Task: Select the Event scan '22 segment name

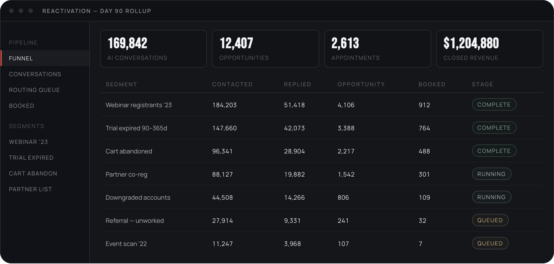Action: [126, 244]
